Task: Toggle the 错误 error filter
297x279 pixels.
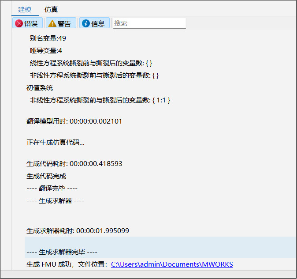Action: pyautogui.click(x=27, y=23)
